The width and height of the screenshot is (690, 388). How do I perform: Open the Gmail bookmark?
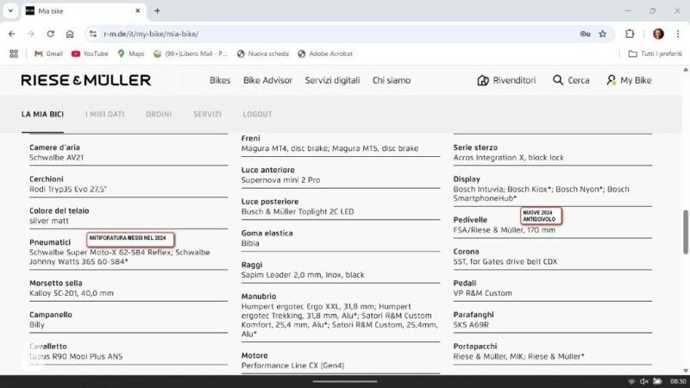coord(48,53)
